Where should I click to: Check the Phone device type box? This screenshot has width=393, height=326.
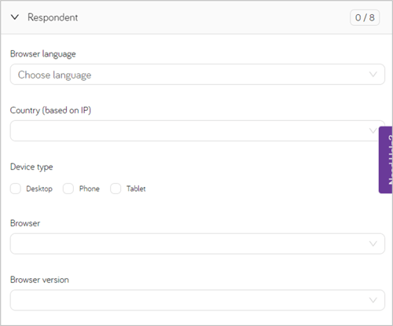click(x=68, y=189)
